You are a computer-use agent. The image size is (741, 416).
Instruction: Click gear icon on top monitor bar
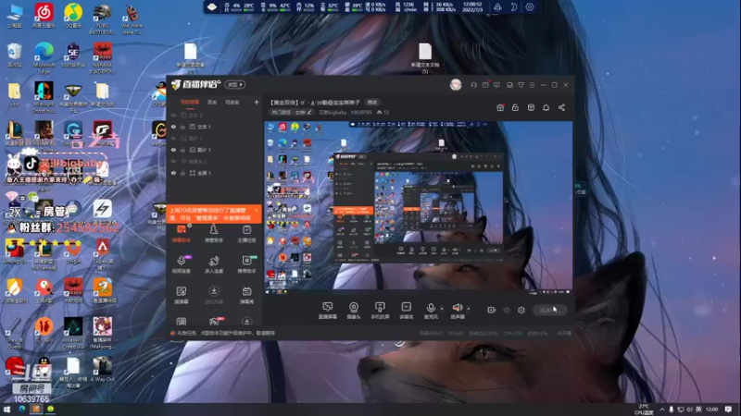pyautogui.click(x=530, y=7)
